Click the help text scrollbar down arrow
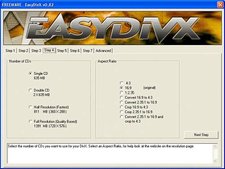The image size is (225, 169). (215, 161)
